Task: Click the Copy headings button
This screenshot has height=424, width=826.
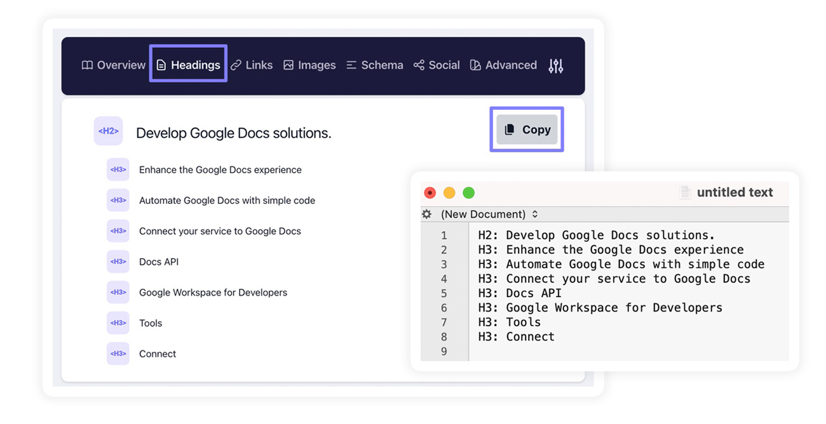Action: tap(527, 129)
